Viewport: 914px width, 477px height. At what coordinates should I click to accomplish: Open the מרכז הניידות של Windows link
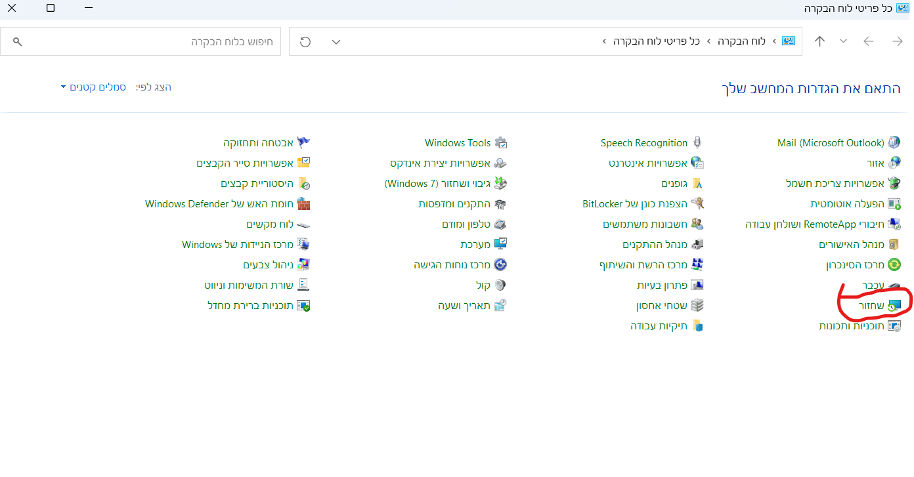tap(238, 245)
